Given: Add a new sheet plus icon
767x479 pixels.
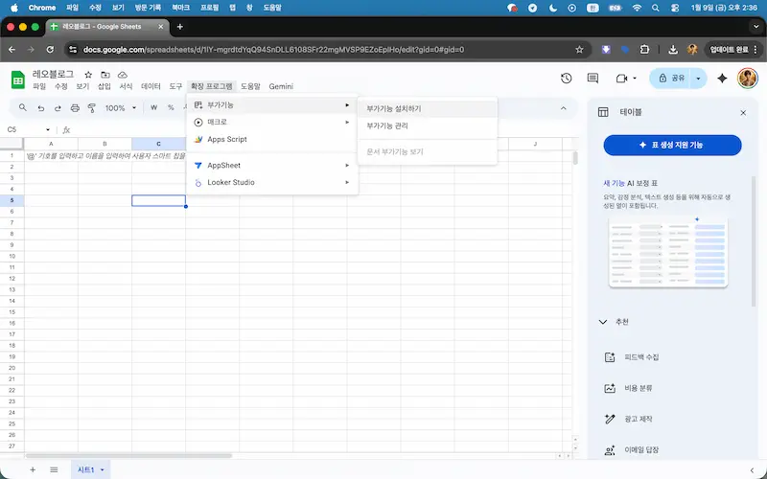Looking at the screenshot, I should click(x=33, y=469).
